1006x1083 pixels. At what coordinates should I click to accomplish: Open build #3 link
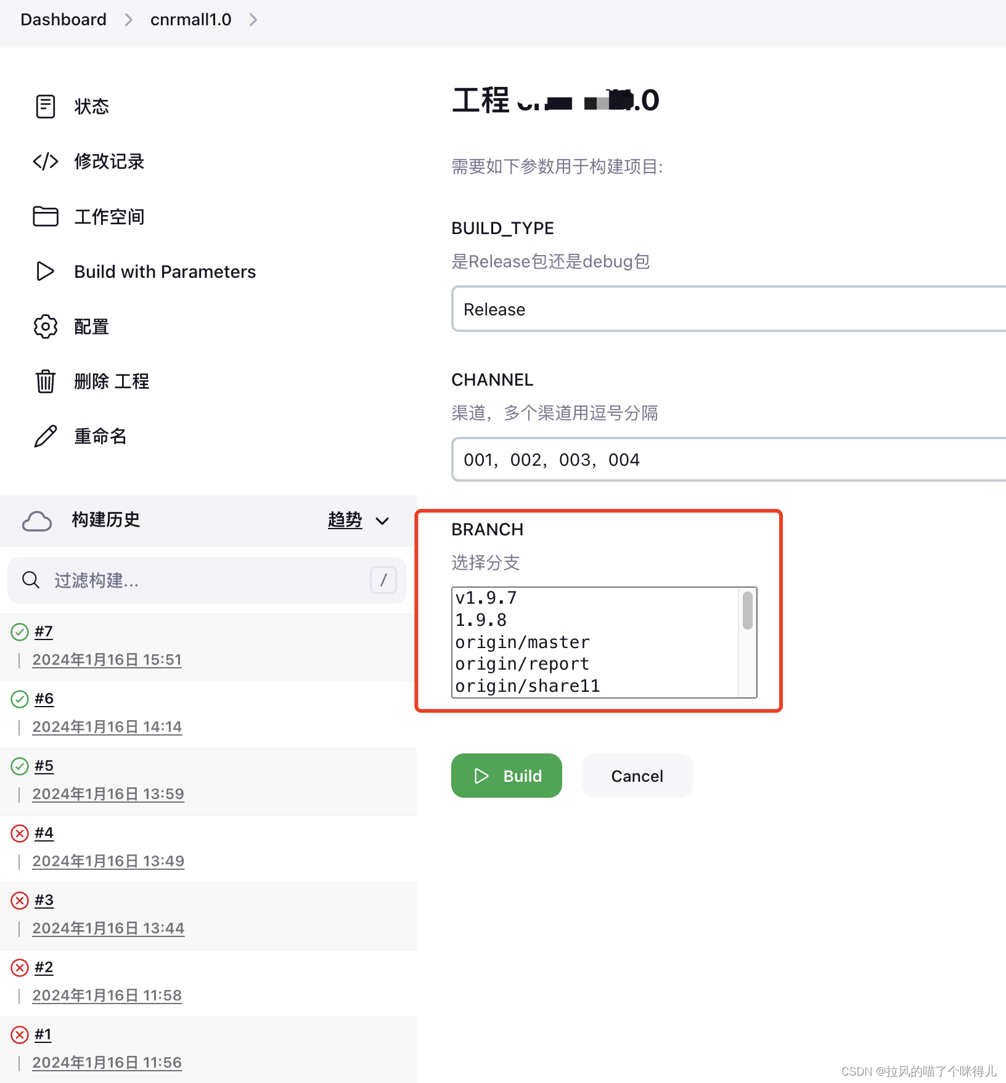point(44,900)
